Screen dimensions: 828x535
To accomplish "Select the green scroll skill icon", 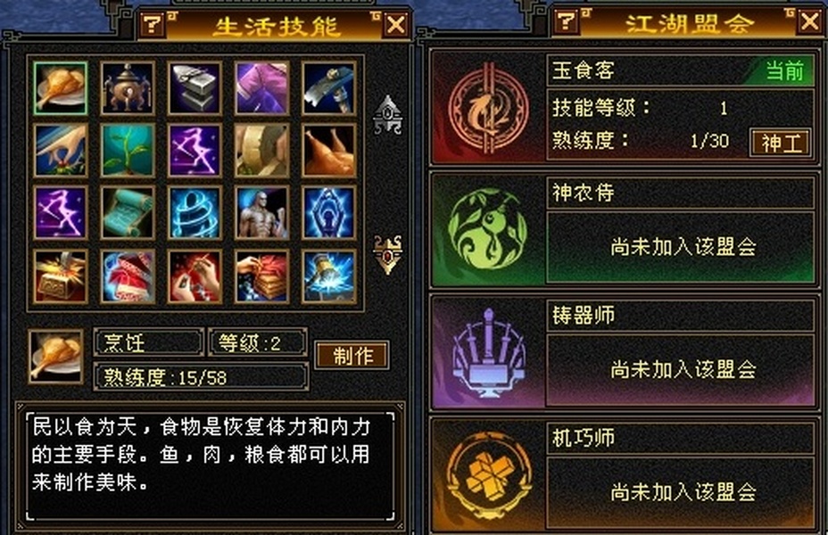I will [x=128, y=212].
